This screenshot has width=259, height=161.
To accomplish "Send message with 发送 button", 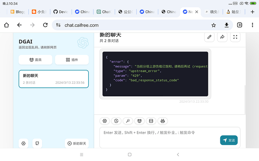I will (229, 140).
